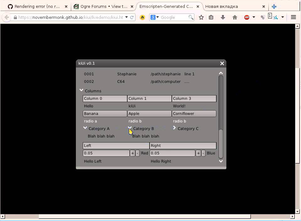The width and height of the screenshot is (301, 221).
Task: Click the Adblock Plus ABP icon
Action: 247,17
